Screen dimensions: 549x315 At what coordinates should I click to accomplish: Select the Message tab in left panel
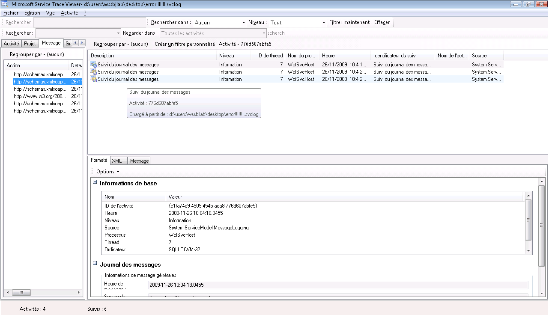coord(51,43)
